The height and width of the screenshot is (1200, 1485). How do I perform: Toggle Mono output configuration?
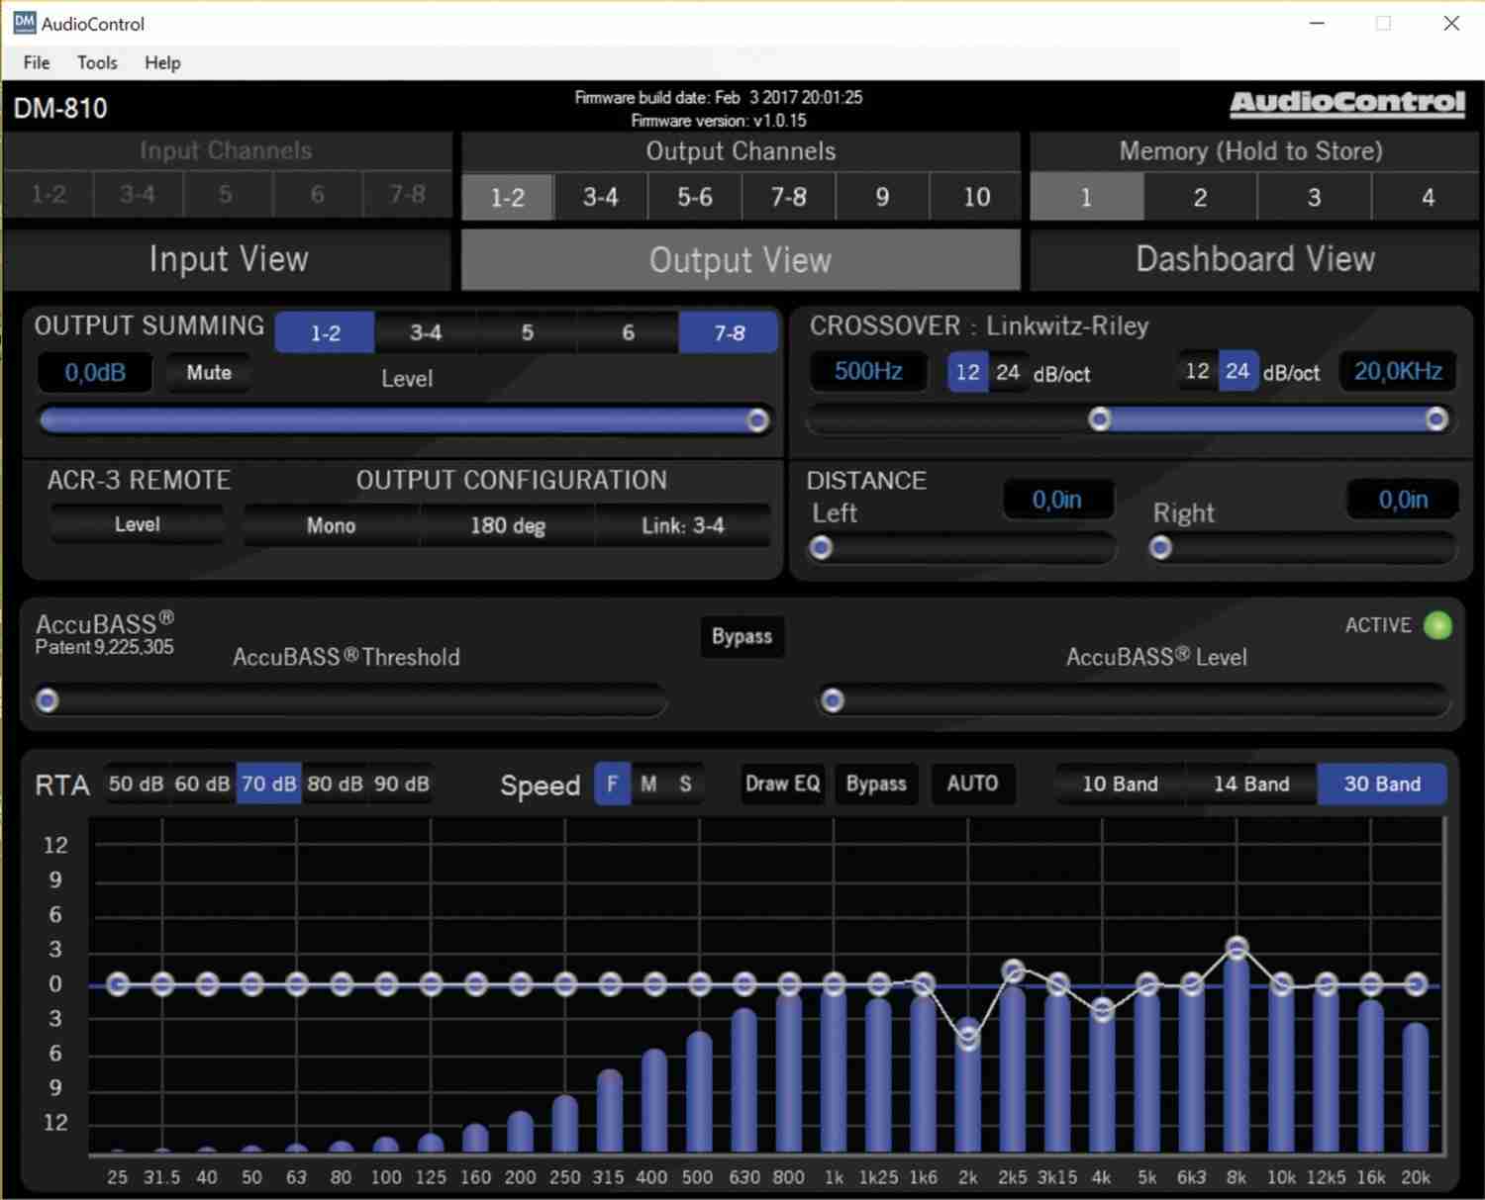tap(331, 525)
